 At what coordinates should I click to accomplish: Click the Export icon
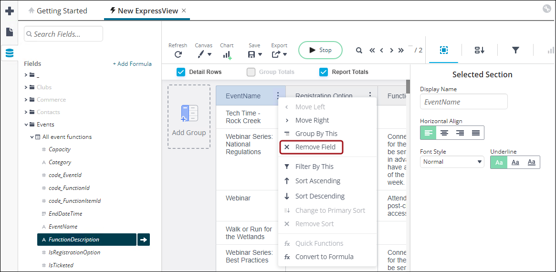(276, 54)
